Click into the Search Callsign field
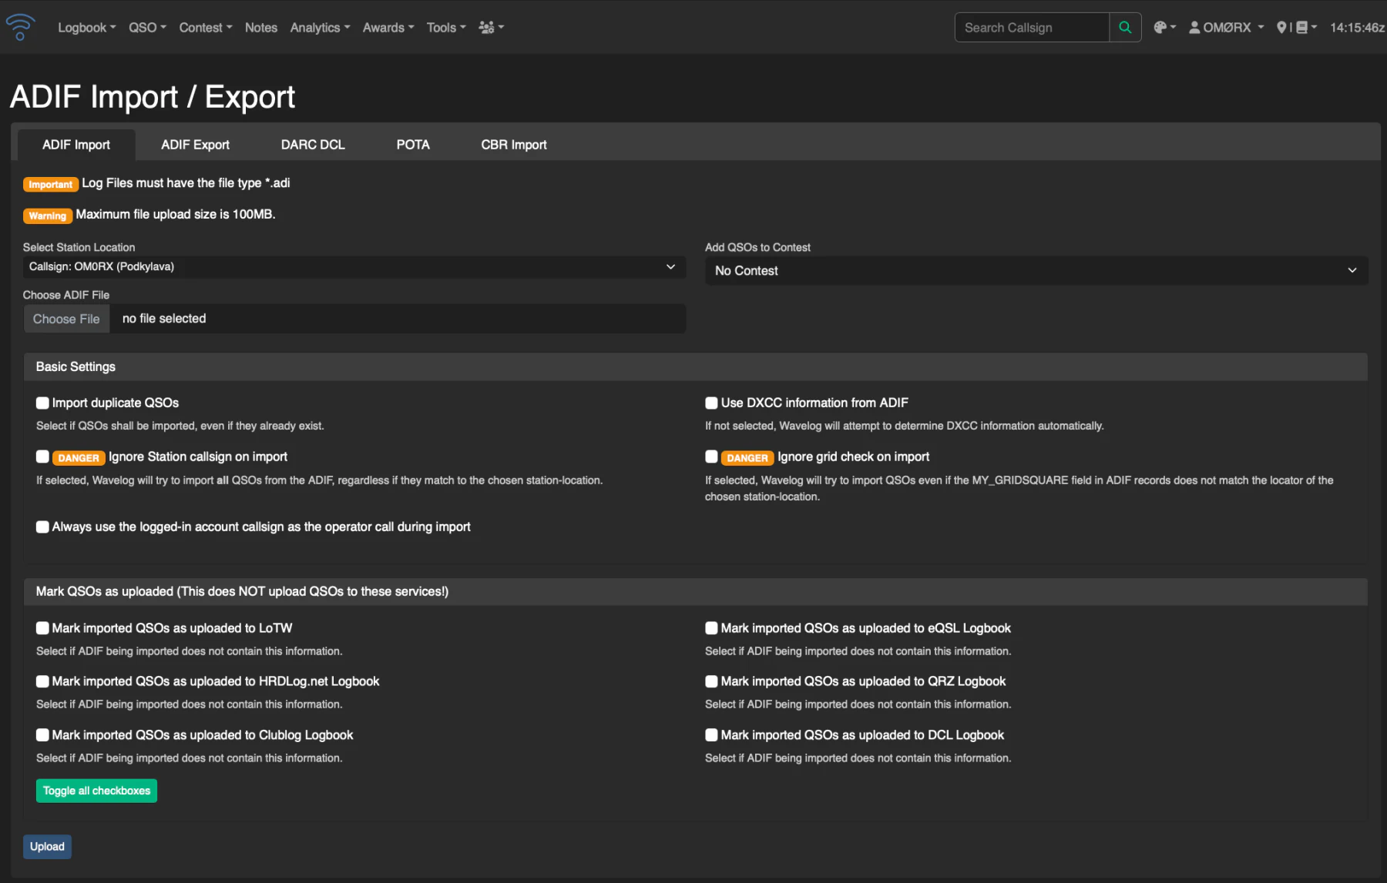The height and width of the screenshot is (883, 1387). (1032, 27)
